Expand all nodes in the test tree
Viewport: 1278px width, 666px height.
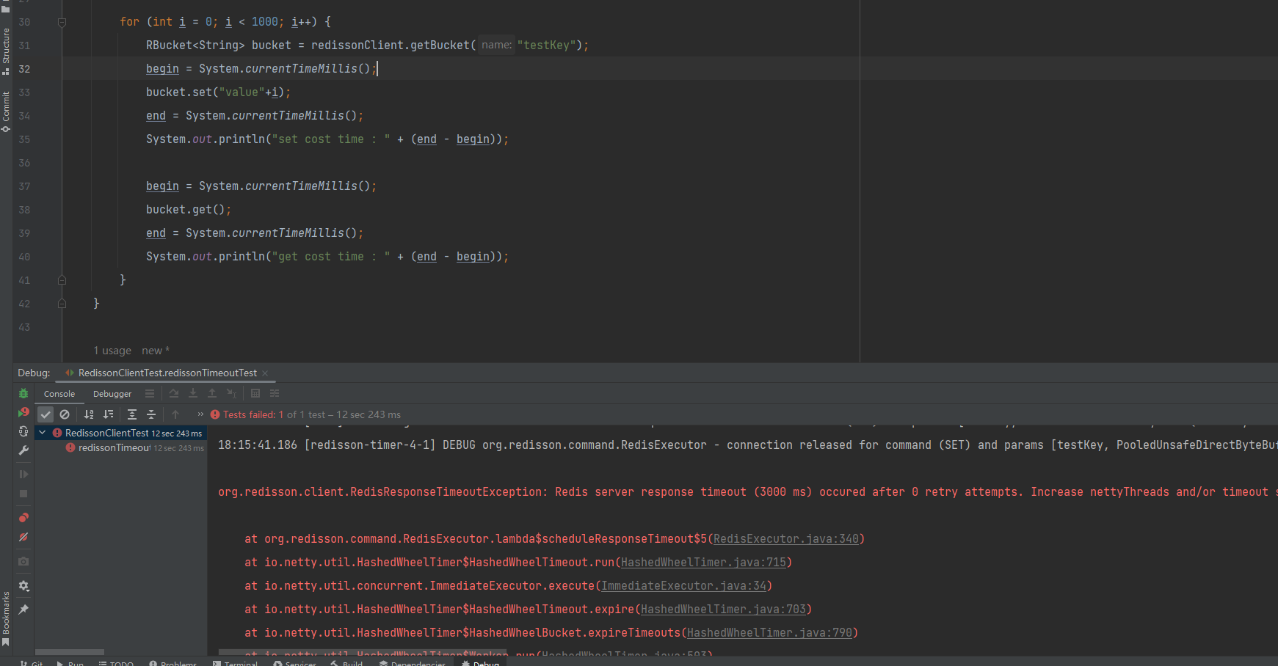click(131, 414)
